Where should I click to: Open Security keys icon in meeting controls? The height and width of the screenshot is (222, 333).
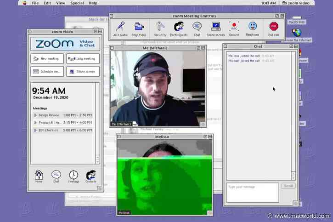pyautogui.click(x=160, y=26)
